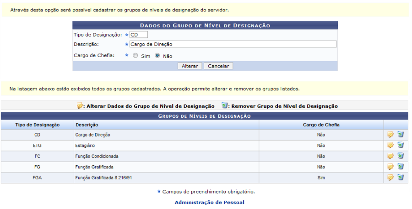
Task: Click the Tipo de Designação column header
Action: tap(37, 125)
